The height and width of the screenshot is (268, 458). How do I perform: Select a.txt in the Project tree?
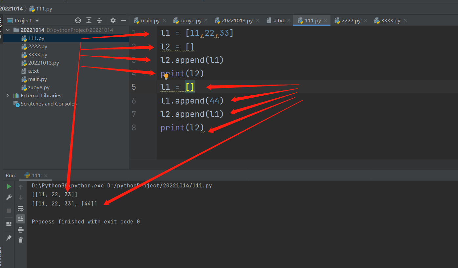point(33,71)
